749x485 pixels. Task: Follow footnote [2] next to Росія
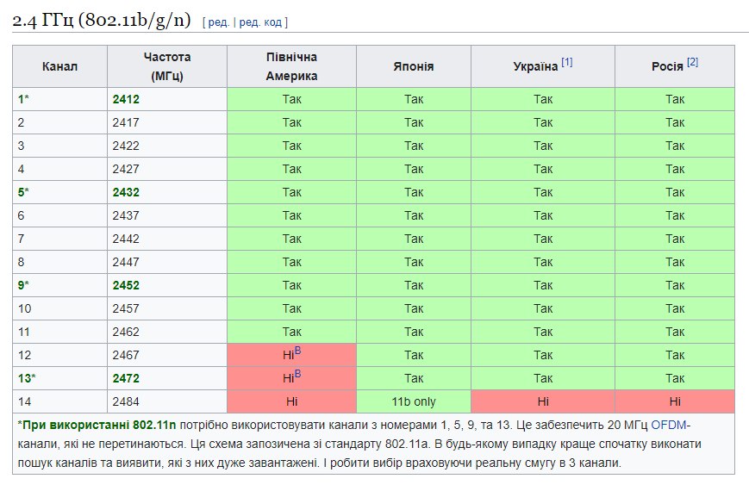pos(693,62)
